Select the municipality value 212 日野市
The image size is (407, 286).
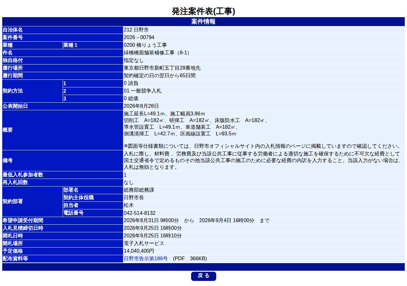136,30
